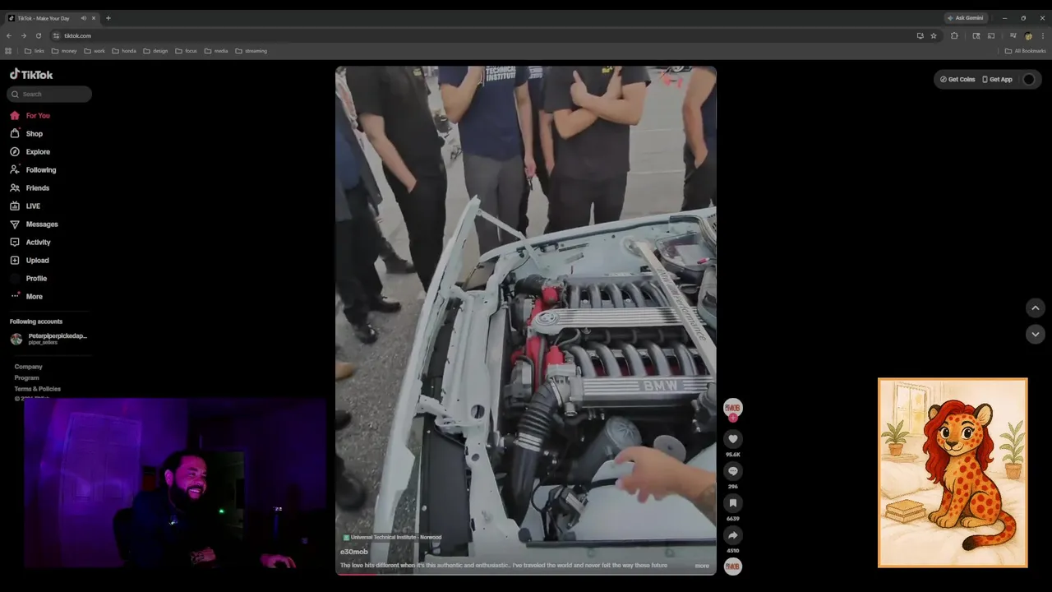
Task: Expand the Terms & Policies footer section
Action: pyautogui.click(x=37, y=389)
